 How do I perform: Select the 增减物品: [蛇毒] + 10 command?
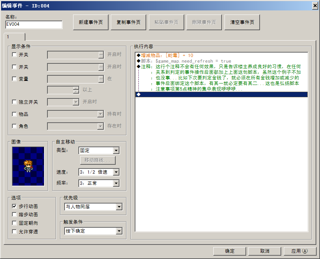click(222, 55)
